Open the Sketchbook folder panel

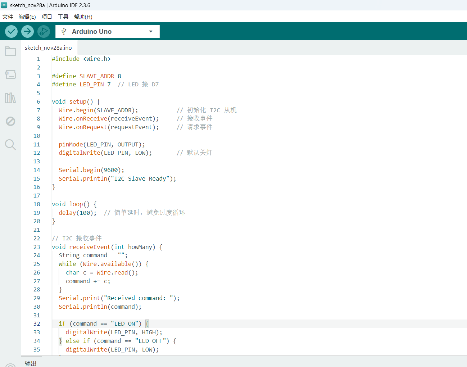coord(10,51)
